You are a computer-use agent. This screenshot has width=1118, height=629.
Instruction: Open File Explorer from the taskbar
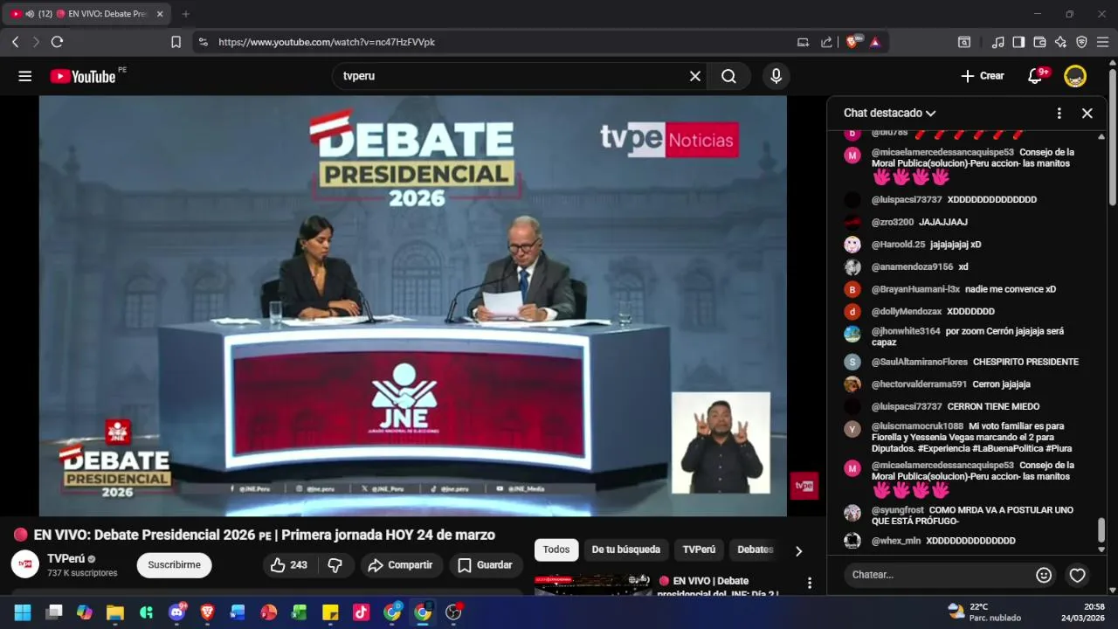pyautogui.click(x=115, y=612)
